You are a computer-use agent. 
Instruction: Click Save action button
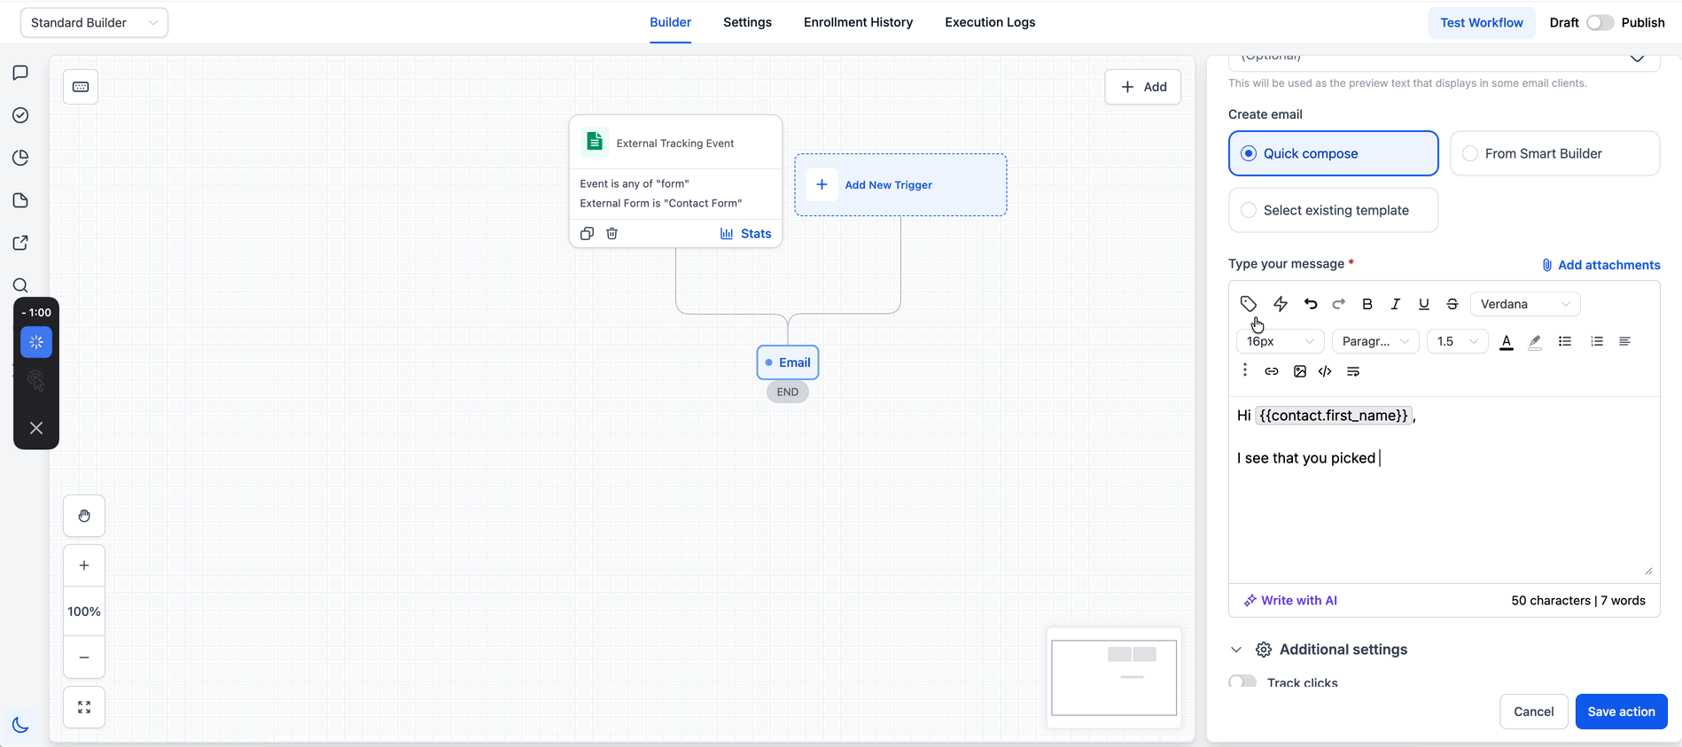pyautogui.click(x=1621, y=712)
